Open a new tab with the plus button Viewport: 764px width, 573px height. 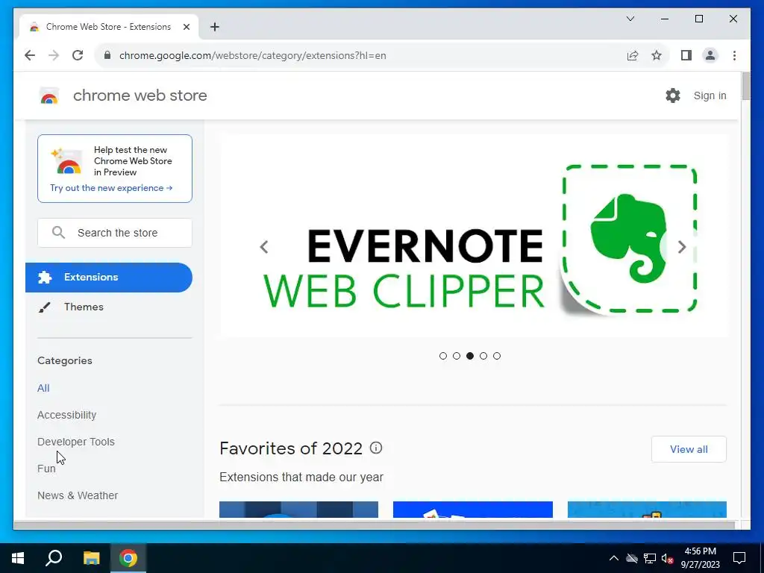click(214, 27)
